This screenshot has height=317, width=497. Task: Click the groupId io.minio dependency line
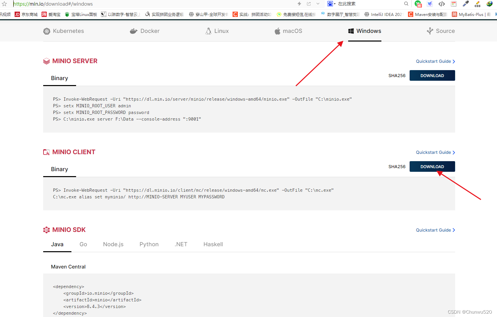(x=99, y=293)
